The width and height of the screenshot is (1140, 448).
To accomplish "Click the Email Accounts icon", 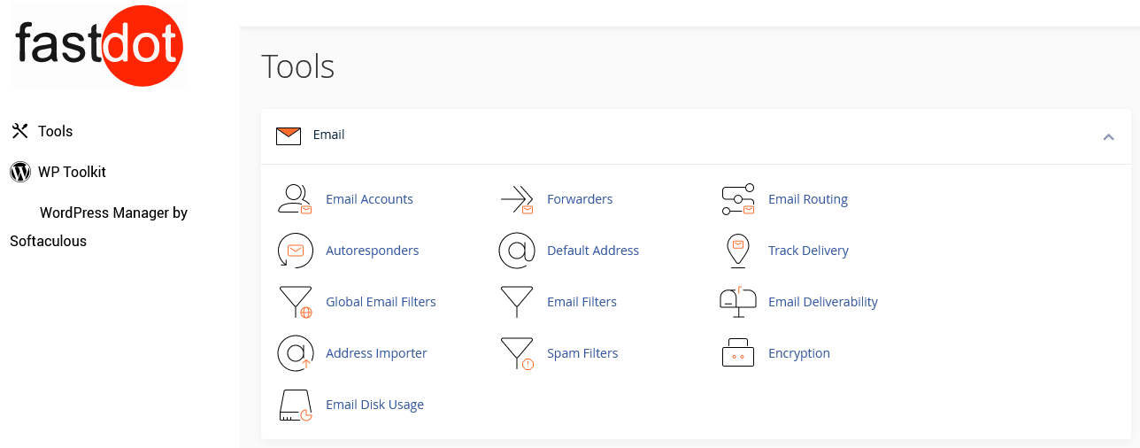I will pyautogui.click(x=295, y=199).
